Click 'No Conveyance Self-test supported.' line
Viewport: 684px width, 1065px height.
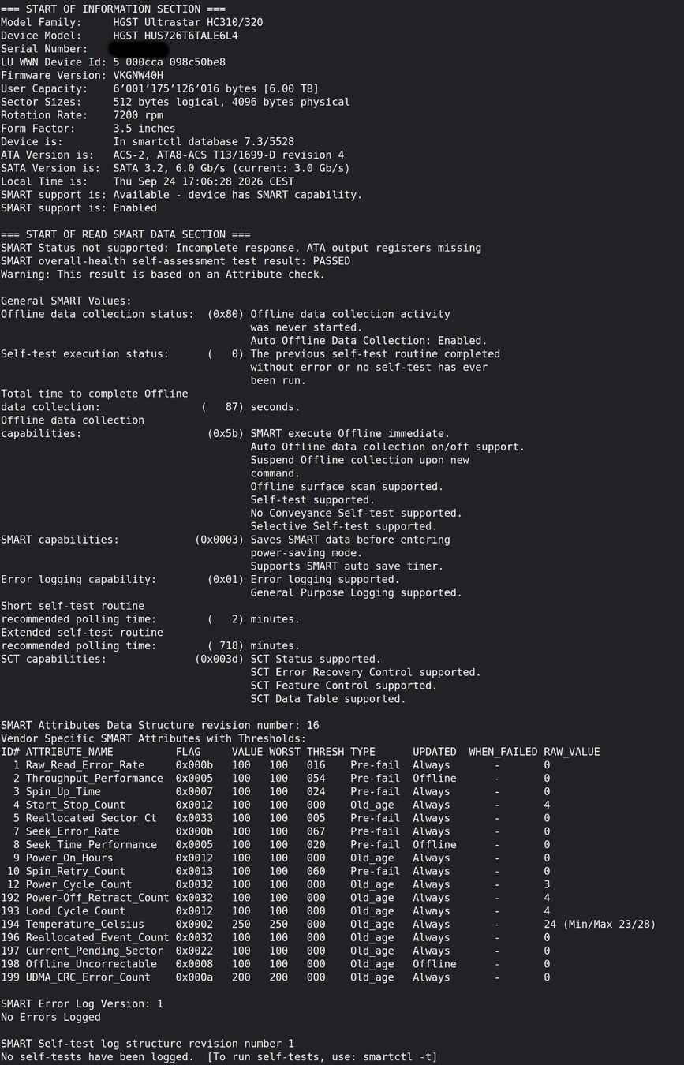click(357, 513)
